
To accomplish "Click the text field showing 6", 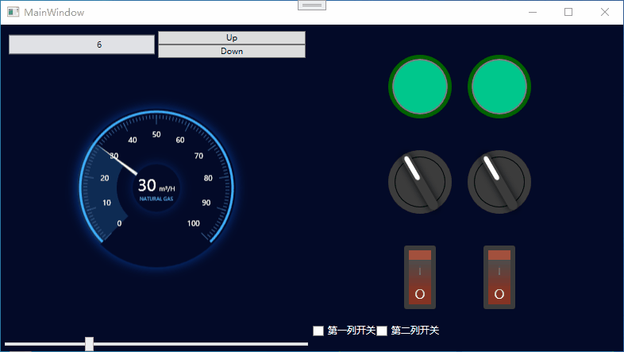I will point(82,44).
